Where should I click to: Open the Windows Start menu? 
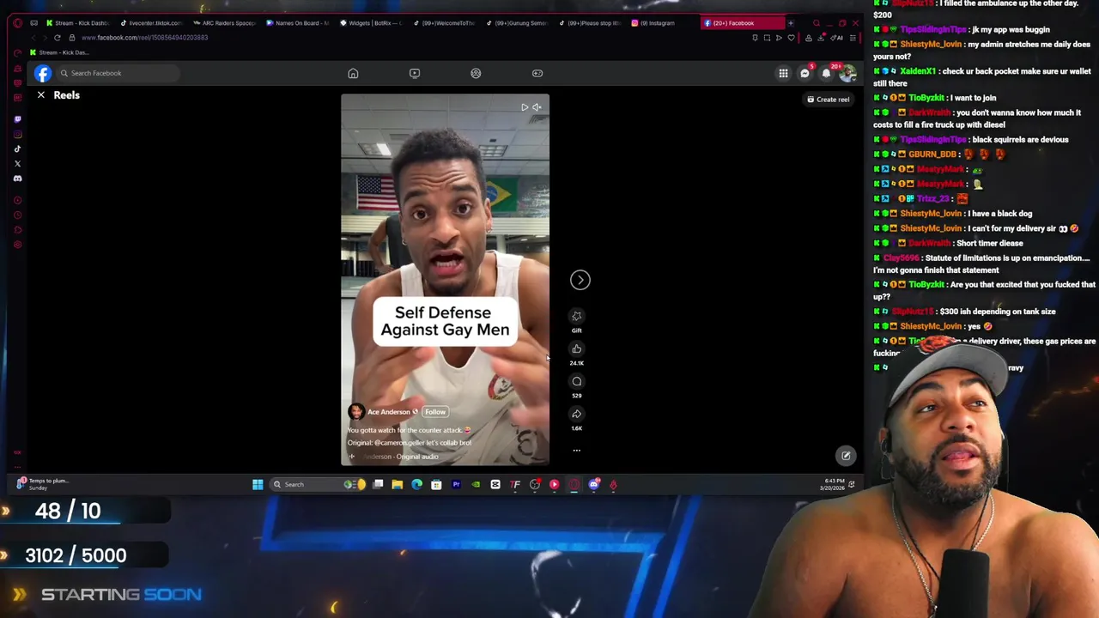(258, 485)
